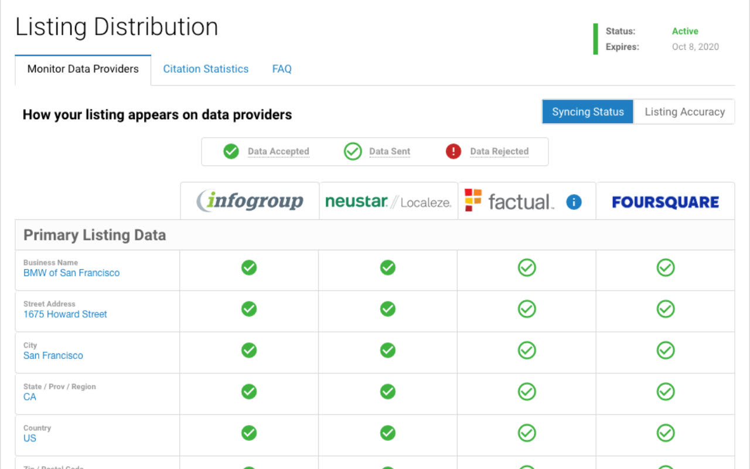Click the San Francisco city value
Viewport: 750px width, 469px height.
[53, 356]
